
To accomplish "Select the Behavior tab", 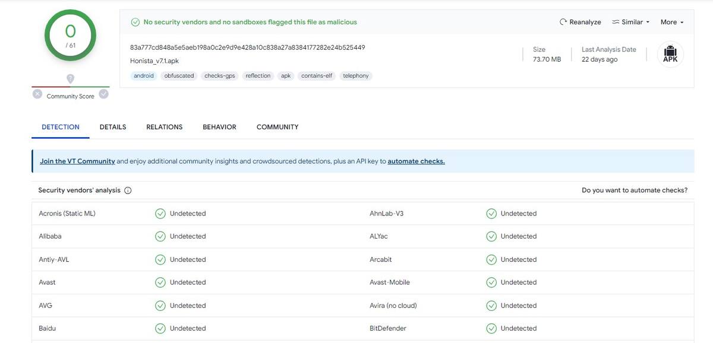I will point(219,127).
